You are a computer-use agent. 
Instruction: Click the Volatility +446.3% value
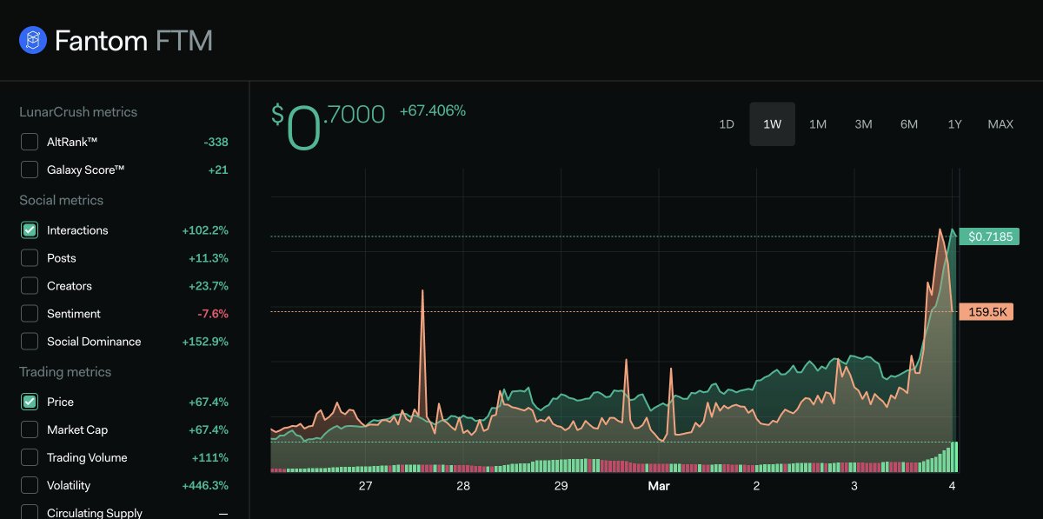coord(205,485)
